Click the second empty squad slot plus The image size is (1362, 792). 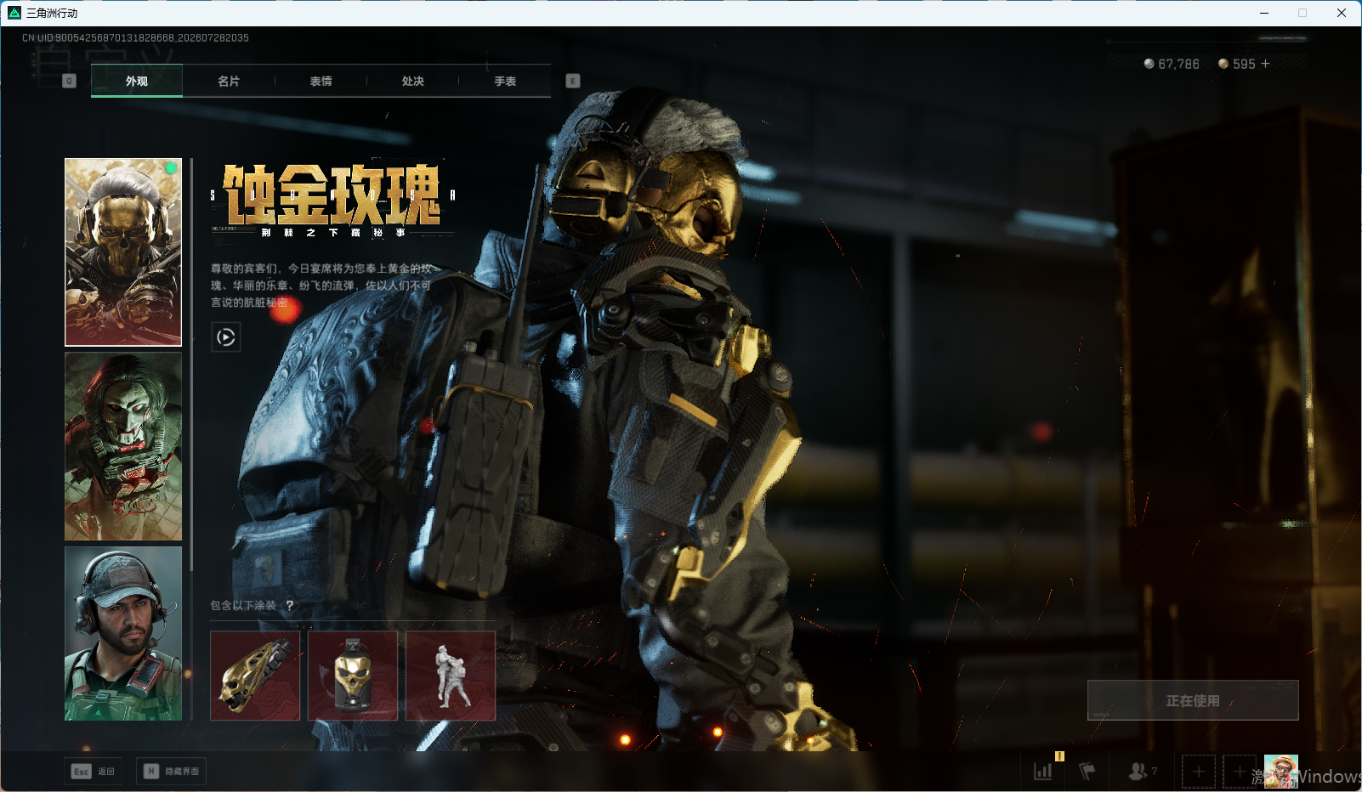tap(1240, 772)
